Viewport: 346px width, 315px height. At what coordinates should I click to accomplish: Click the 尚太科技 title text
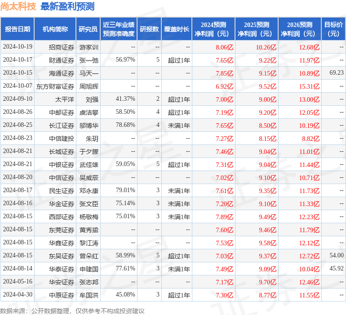point(18,6)
